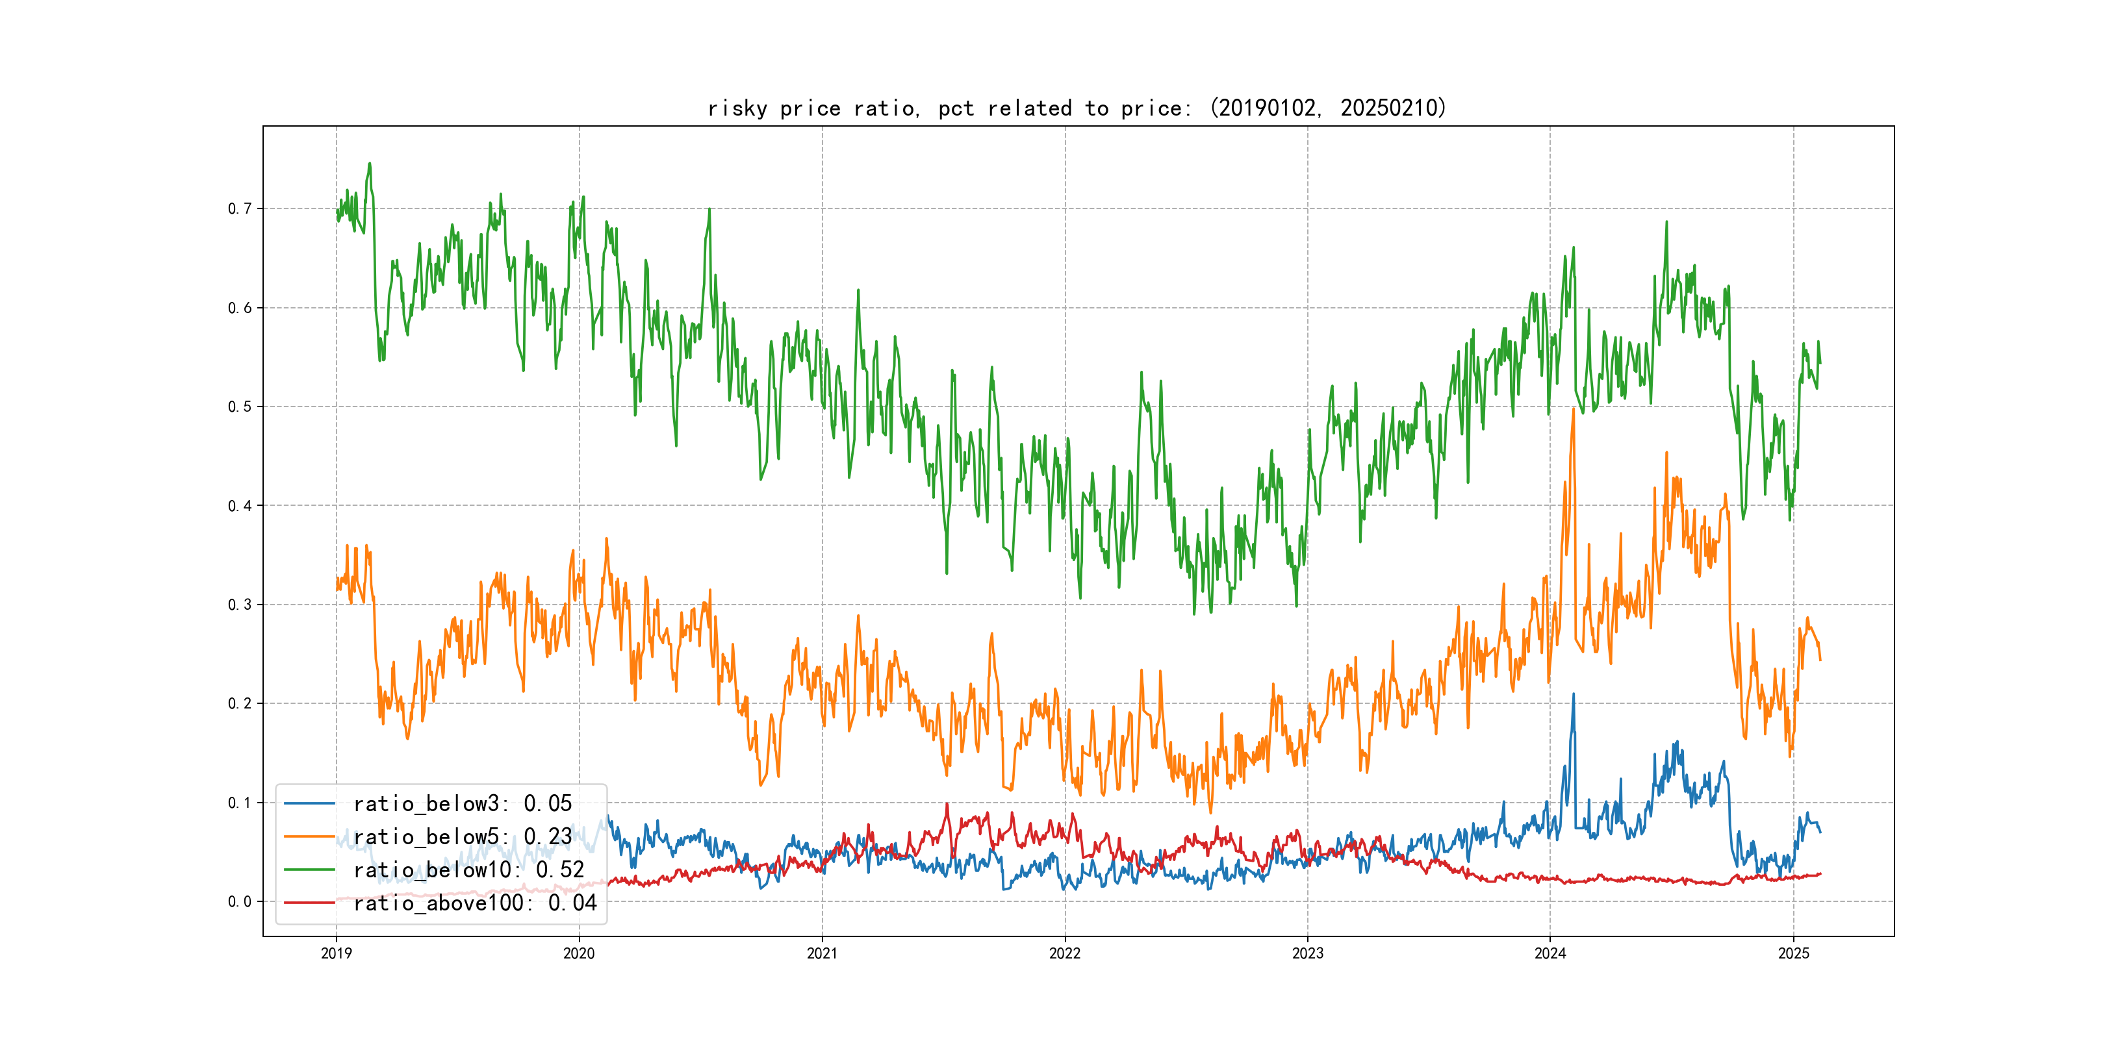Click the 2020 x-axis tick label

[578, 953]
